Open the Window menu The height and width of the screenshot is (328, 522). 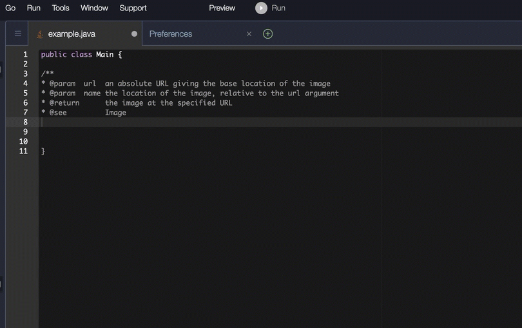pos(94,8)
